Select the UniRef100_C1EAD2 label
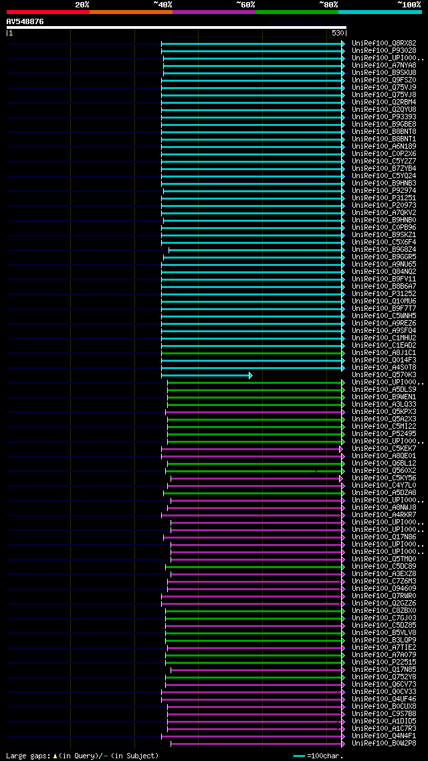 pos(384,346)
